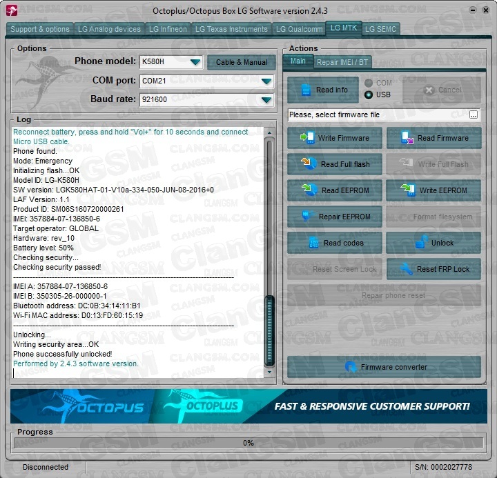
Task: Click the Repair phone reset button
Action: pos(384,295)
